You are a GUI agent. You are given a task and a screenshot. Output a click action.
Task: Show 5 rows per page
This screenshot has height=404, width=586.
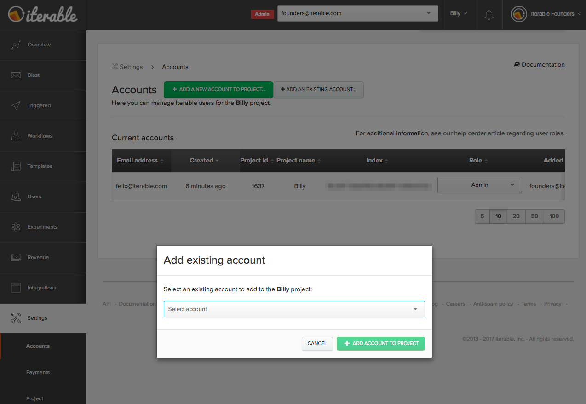pos(482,216)
